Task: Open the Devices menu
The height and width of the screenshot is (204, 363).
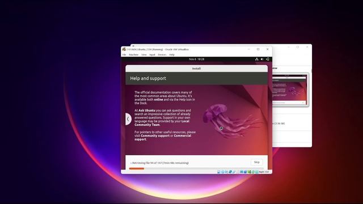Action: point(162,55)
